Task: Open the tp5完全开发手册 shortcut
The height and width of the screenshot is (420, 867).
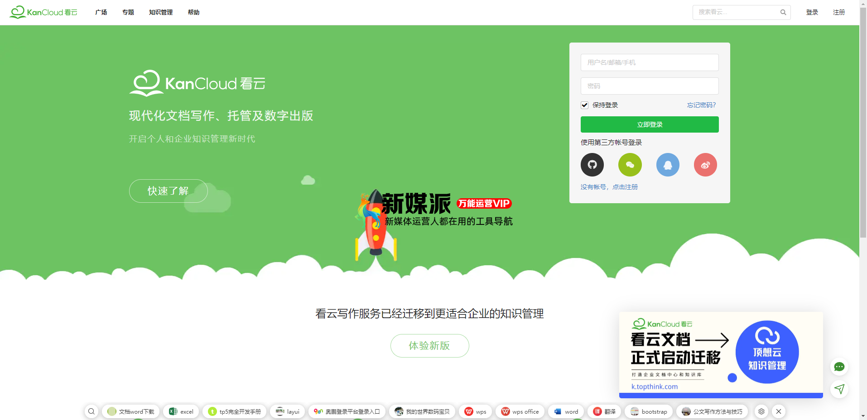Action: coord(235,411)
